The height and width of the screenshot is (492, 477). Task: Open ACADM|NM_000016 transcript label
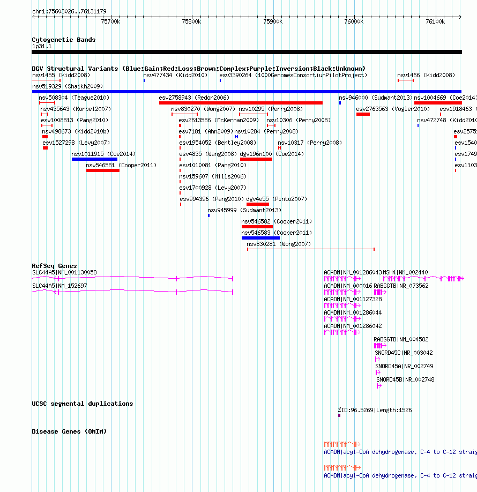(348, 287)
